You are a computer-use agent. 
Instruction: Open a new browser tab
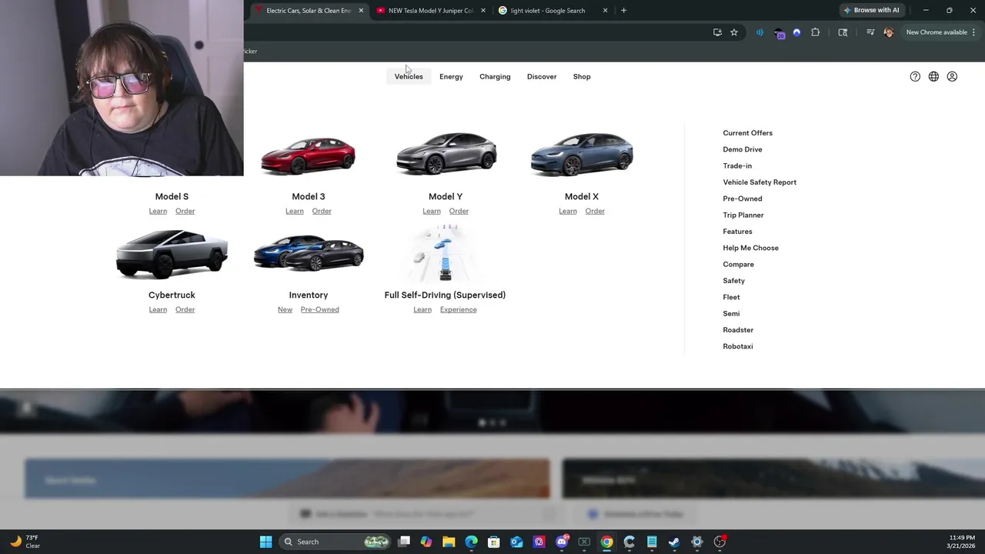pyautogui.click(x=623, y=11)
